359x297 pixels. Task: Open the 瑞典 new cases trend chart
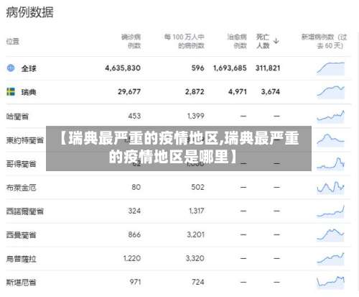pos(331,92)
